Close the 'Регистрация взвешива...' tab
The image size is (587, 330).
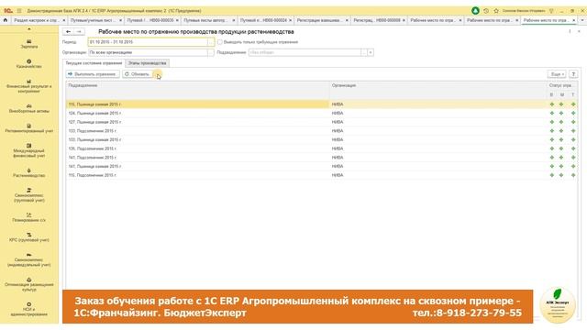[347, 20]
